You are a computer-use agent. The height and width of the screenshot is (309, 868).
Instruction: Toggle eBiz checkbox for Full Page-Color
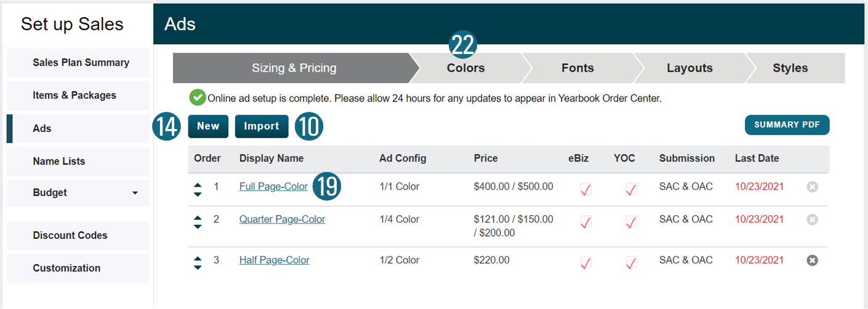point(585,189)
